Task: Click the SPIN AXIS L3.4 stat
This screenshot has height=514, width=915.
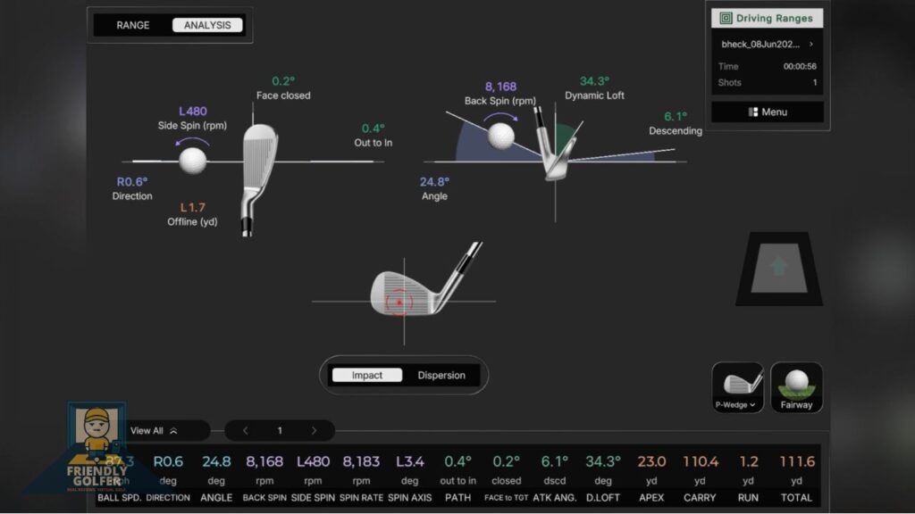Action: 409,478
